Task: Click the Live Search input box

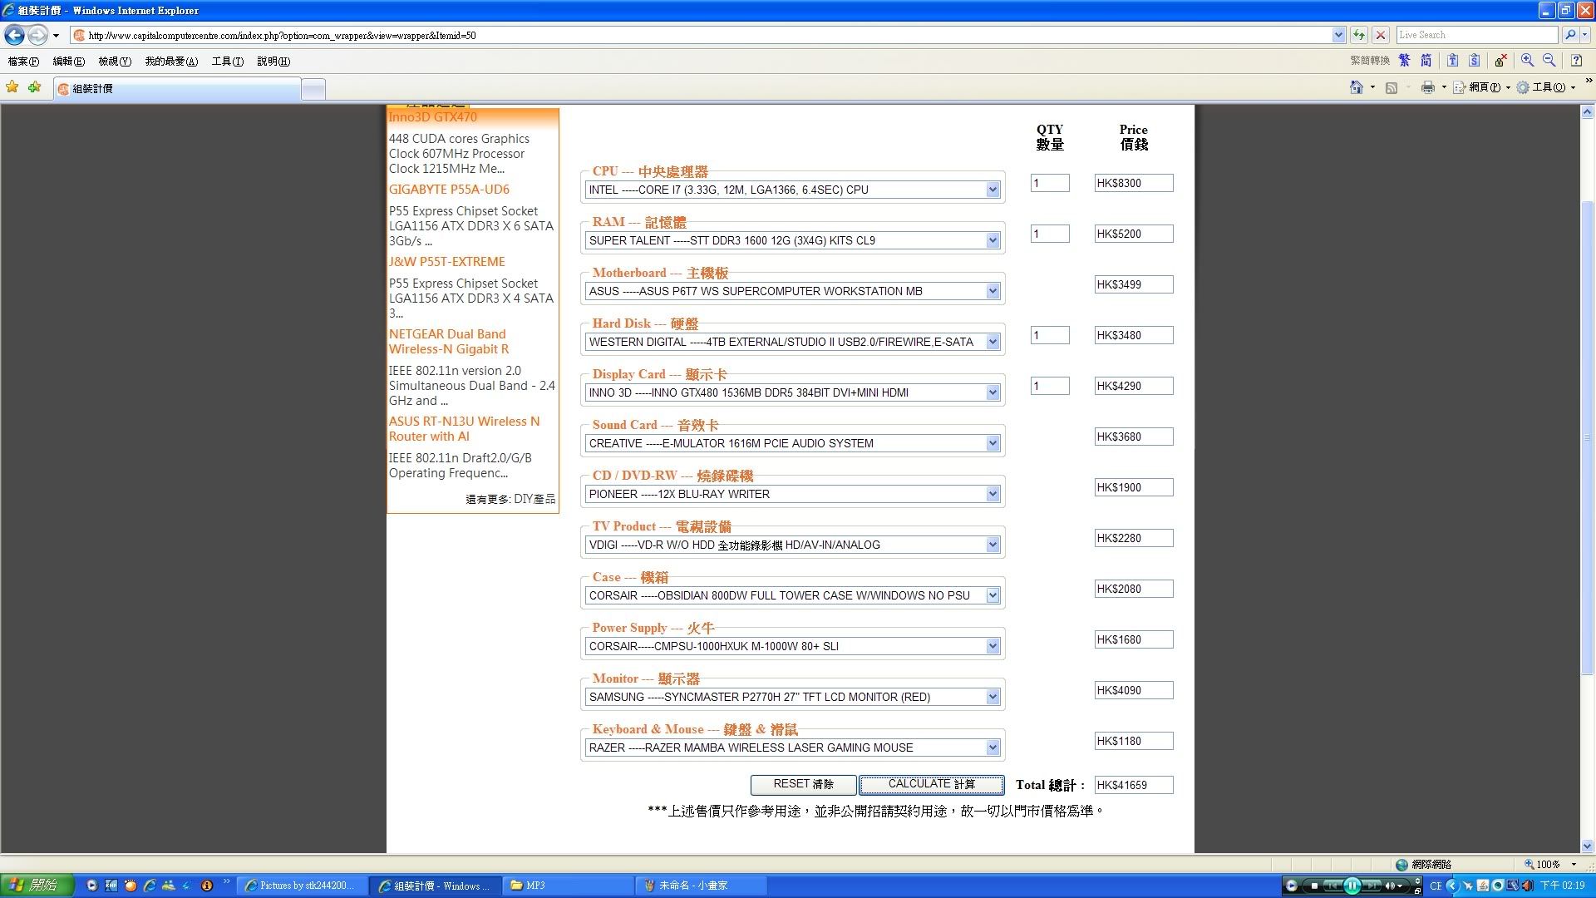Action: click(x=1477, y=35)
